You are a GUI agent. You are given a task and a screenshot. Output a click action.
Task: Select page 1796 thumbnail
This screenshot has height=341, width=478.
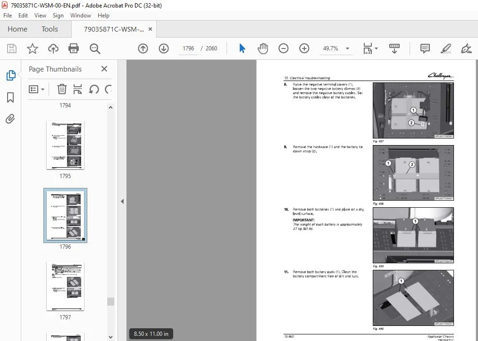click(x=65, y=215)
